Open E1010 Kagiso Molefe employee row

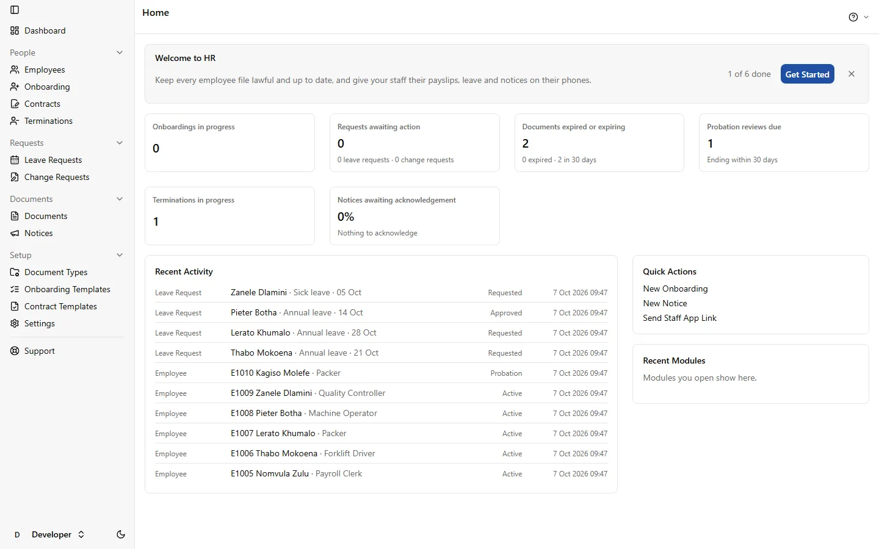(x=381, y=373)
